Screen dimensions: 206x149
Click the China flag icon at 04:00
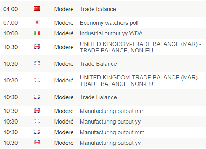click(37, 9)
